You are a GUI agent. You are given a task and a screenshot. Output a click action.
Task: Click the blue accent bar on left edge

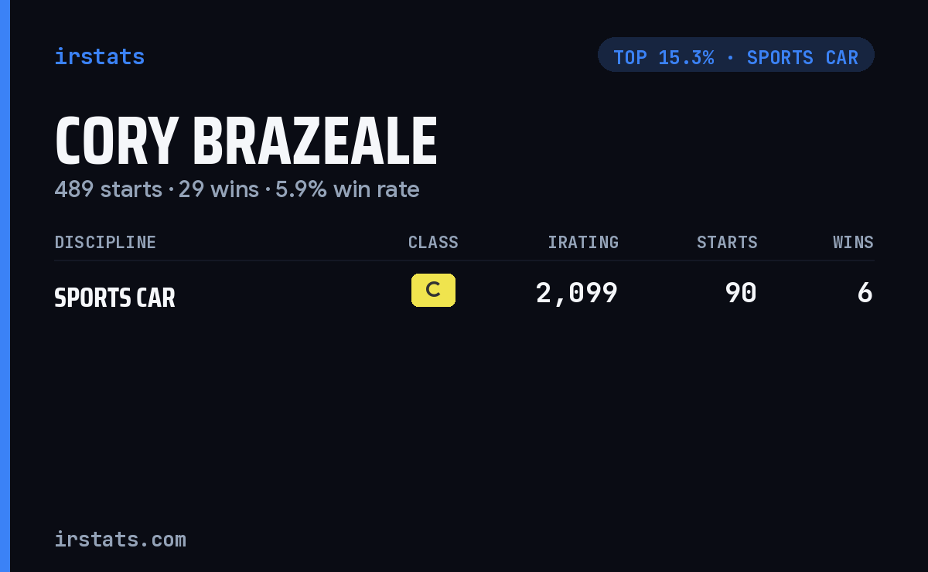pos(5,286)
